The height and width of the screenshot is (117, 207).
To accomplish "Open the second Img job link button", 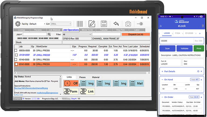I will click(103, 83).
